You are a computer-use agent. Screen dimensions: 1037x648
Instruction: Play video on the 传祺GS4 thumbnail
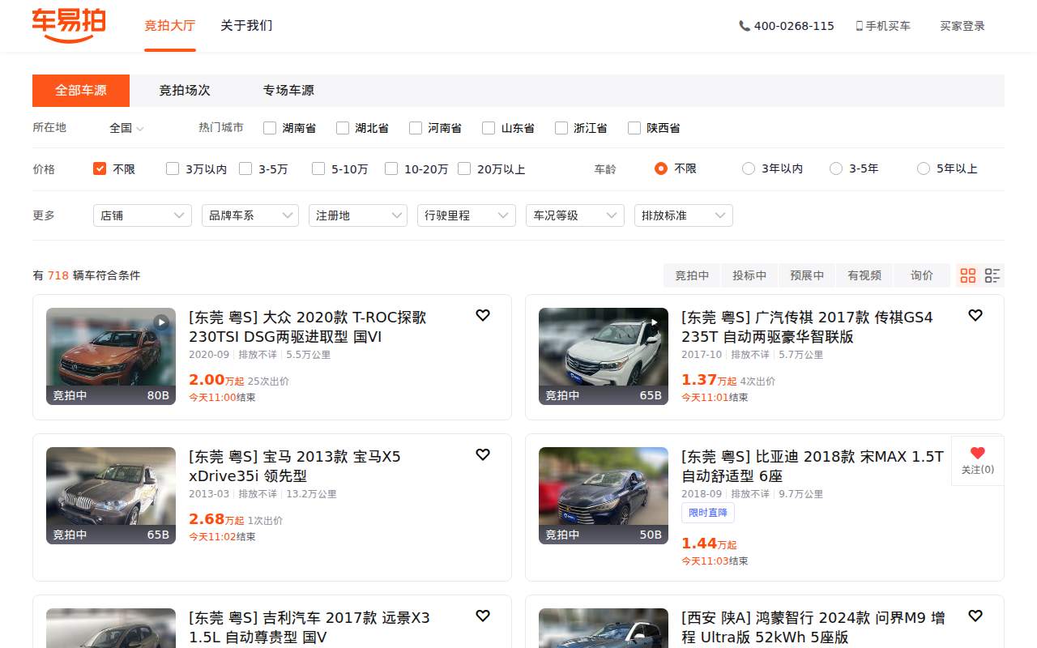[x=655, y=322]
